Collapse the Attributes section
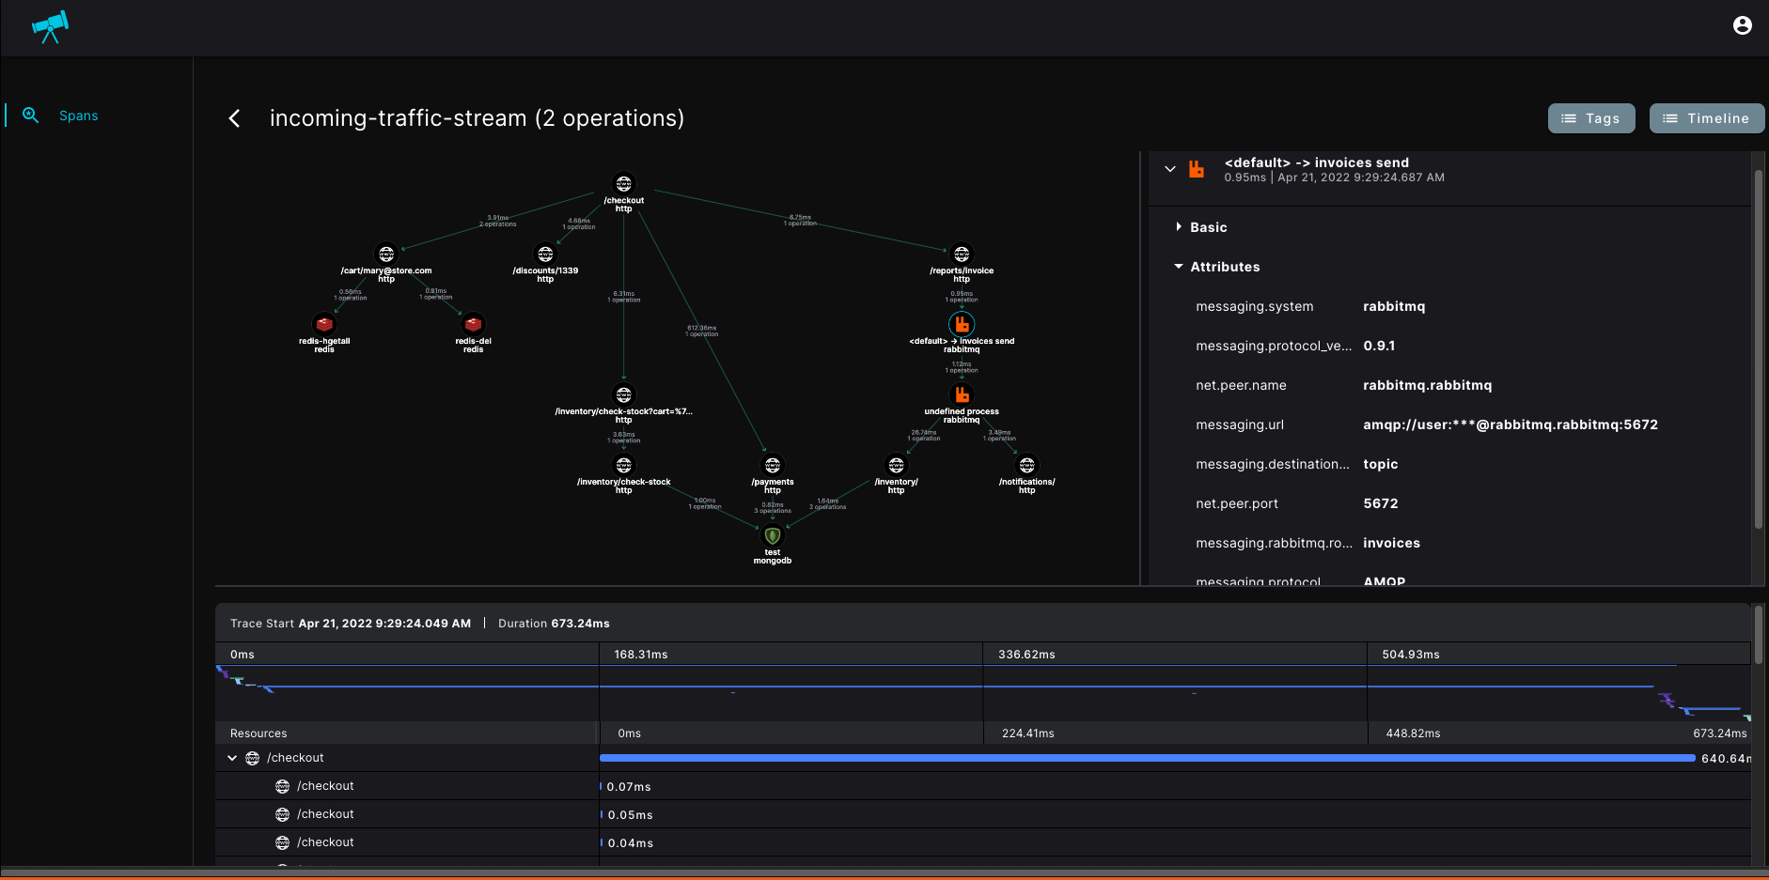The width and height of the screenshot is (1769, 880). point(1217,267)
